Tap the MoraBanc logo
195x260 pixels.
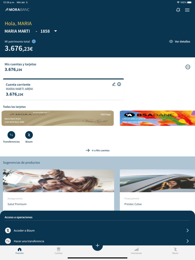pos(17,10)
